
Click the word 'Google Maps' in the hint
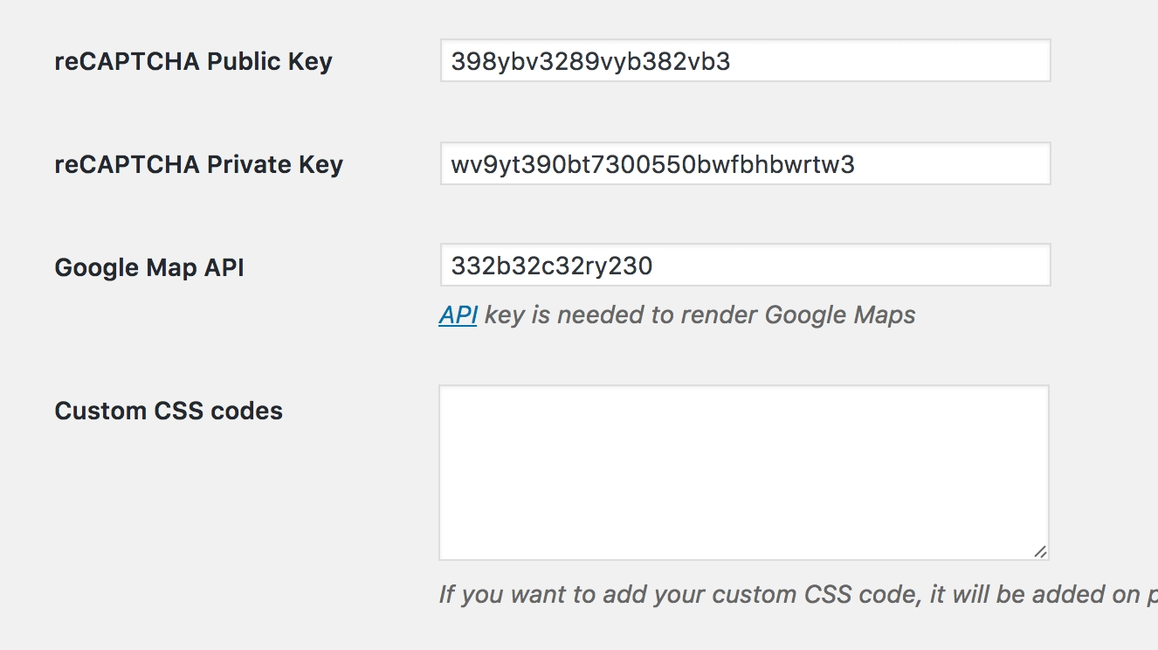click(x=840, y=315)
